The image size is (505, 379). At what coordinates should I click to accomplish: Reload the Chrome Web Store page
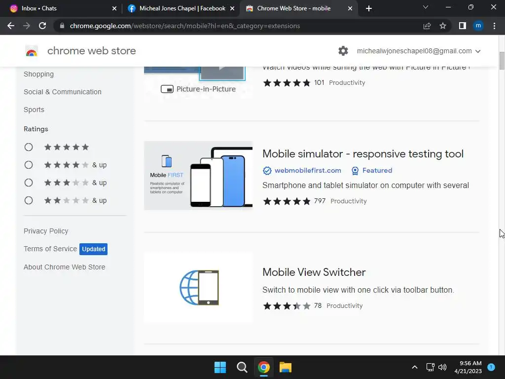[42, 26]
